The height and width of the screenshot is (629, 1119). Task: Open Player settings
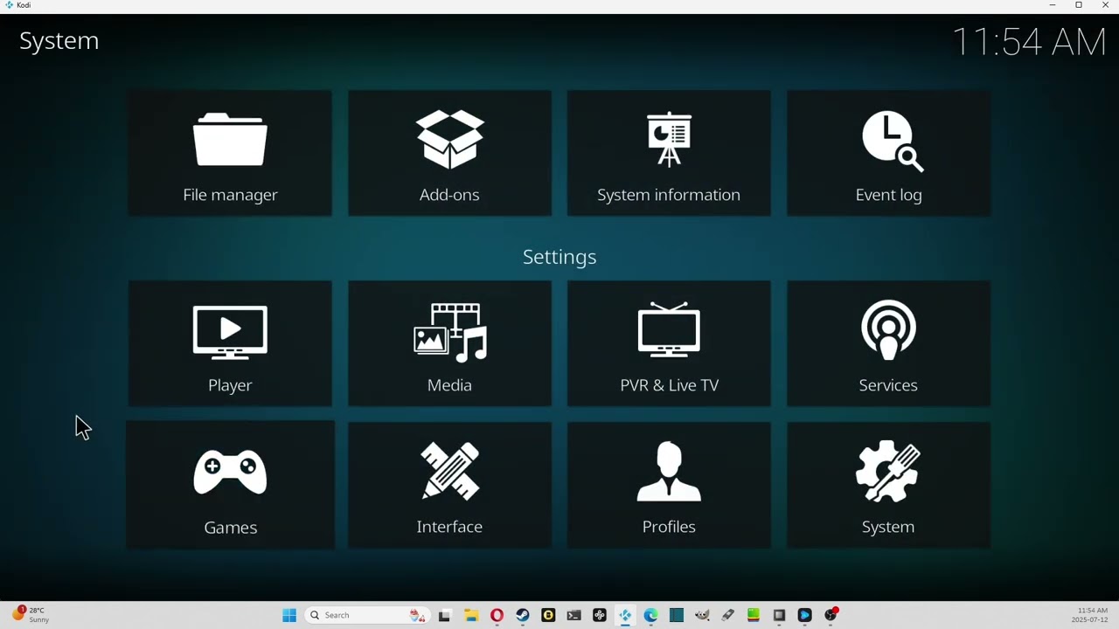point(230,343)
